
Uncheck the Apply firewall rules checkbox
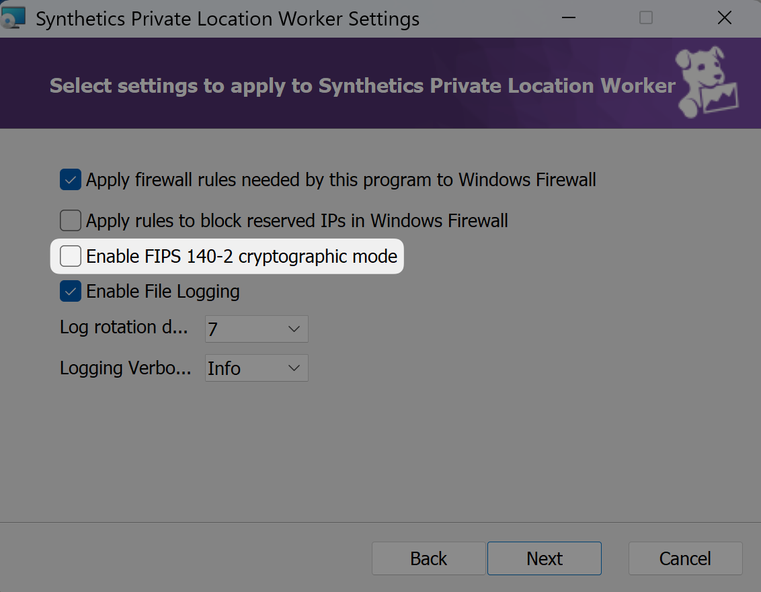(71, 180)
